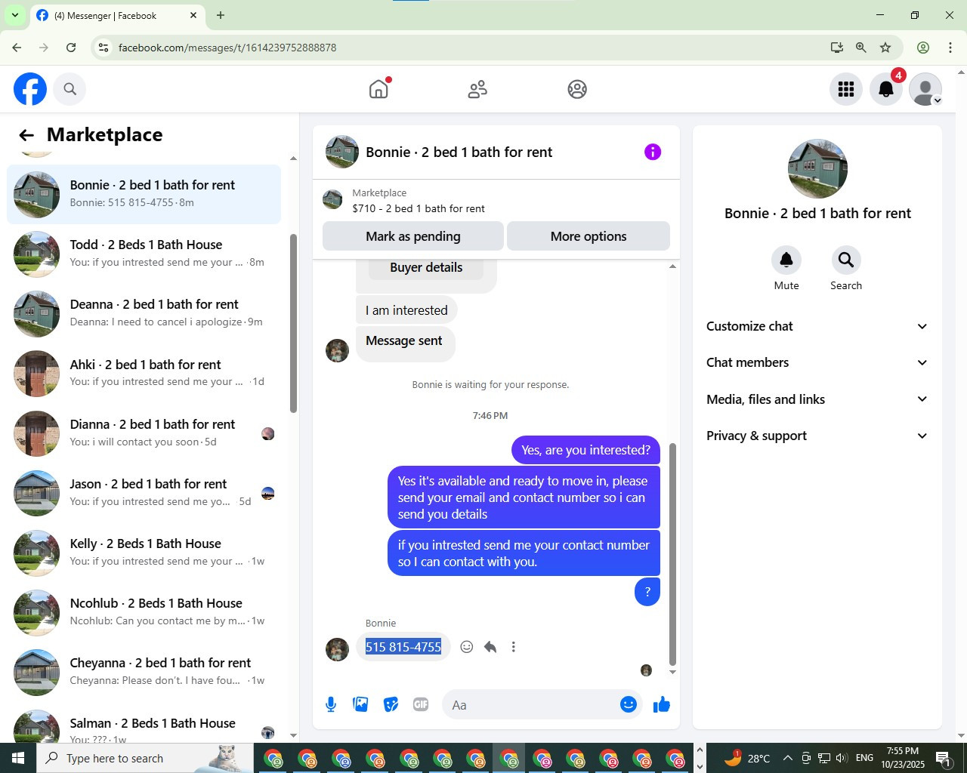Open the Salman · 2 Beds 1 Bath House chat
Image resolution: width=967 pixels, height=773 pixels.
pyautogui.click(x=144, y=728)
